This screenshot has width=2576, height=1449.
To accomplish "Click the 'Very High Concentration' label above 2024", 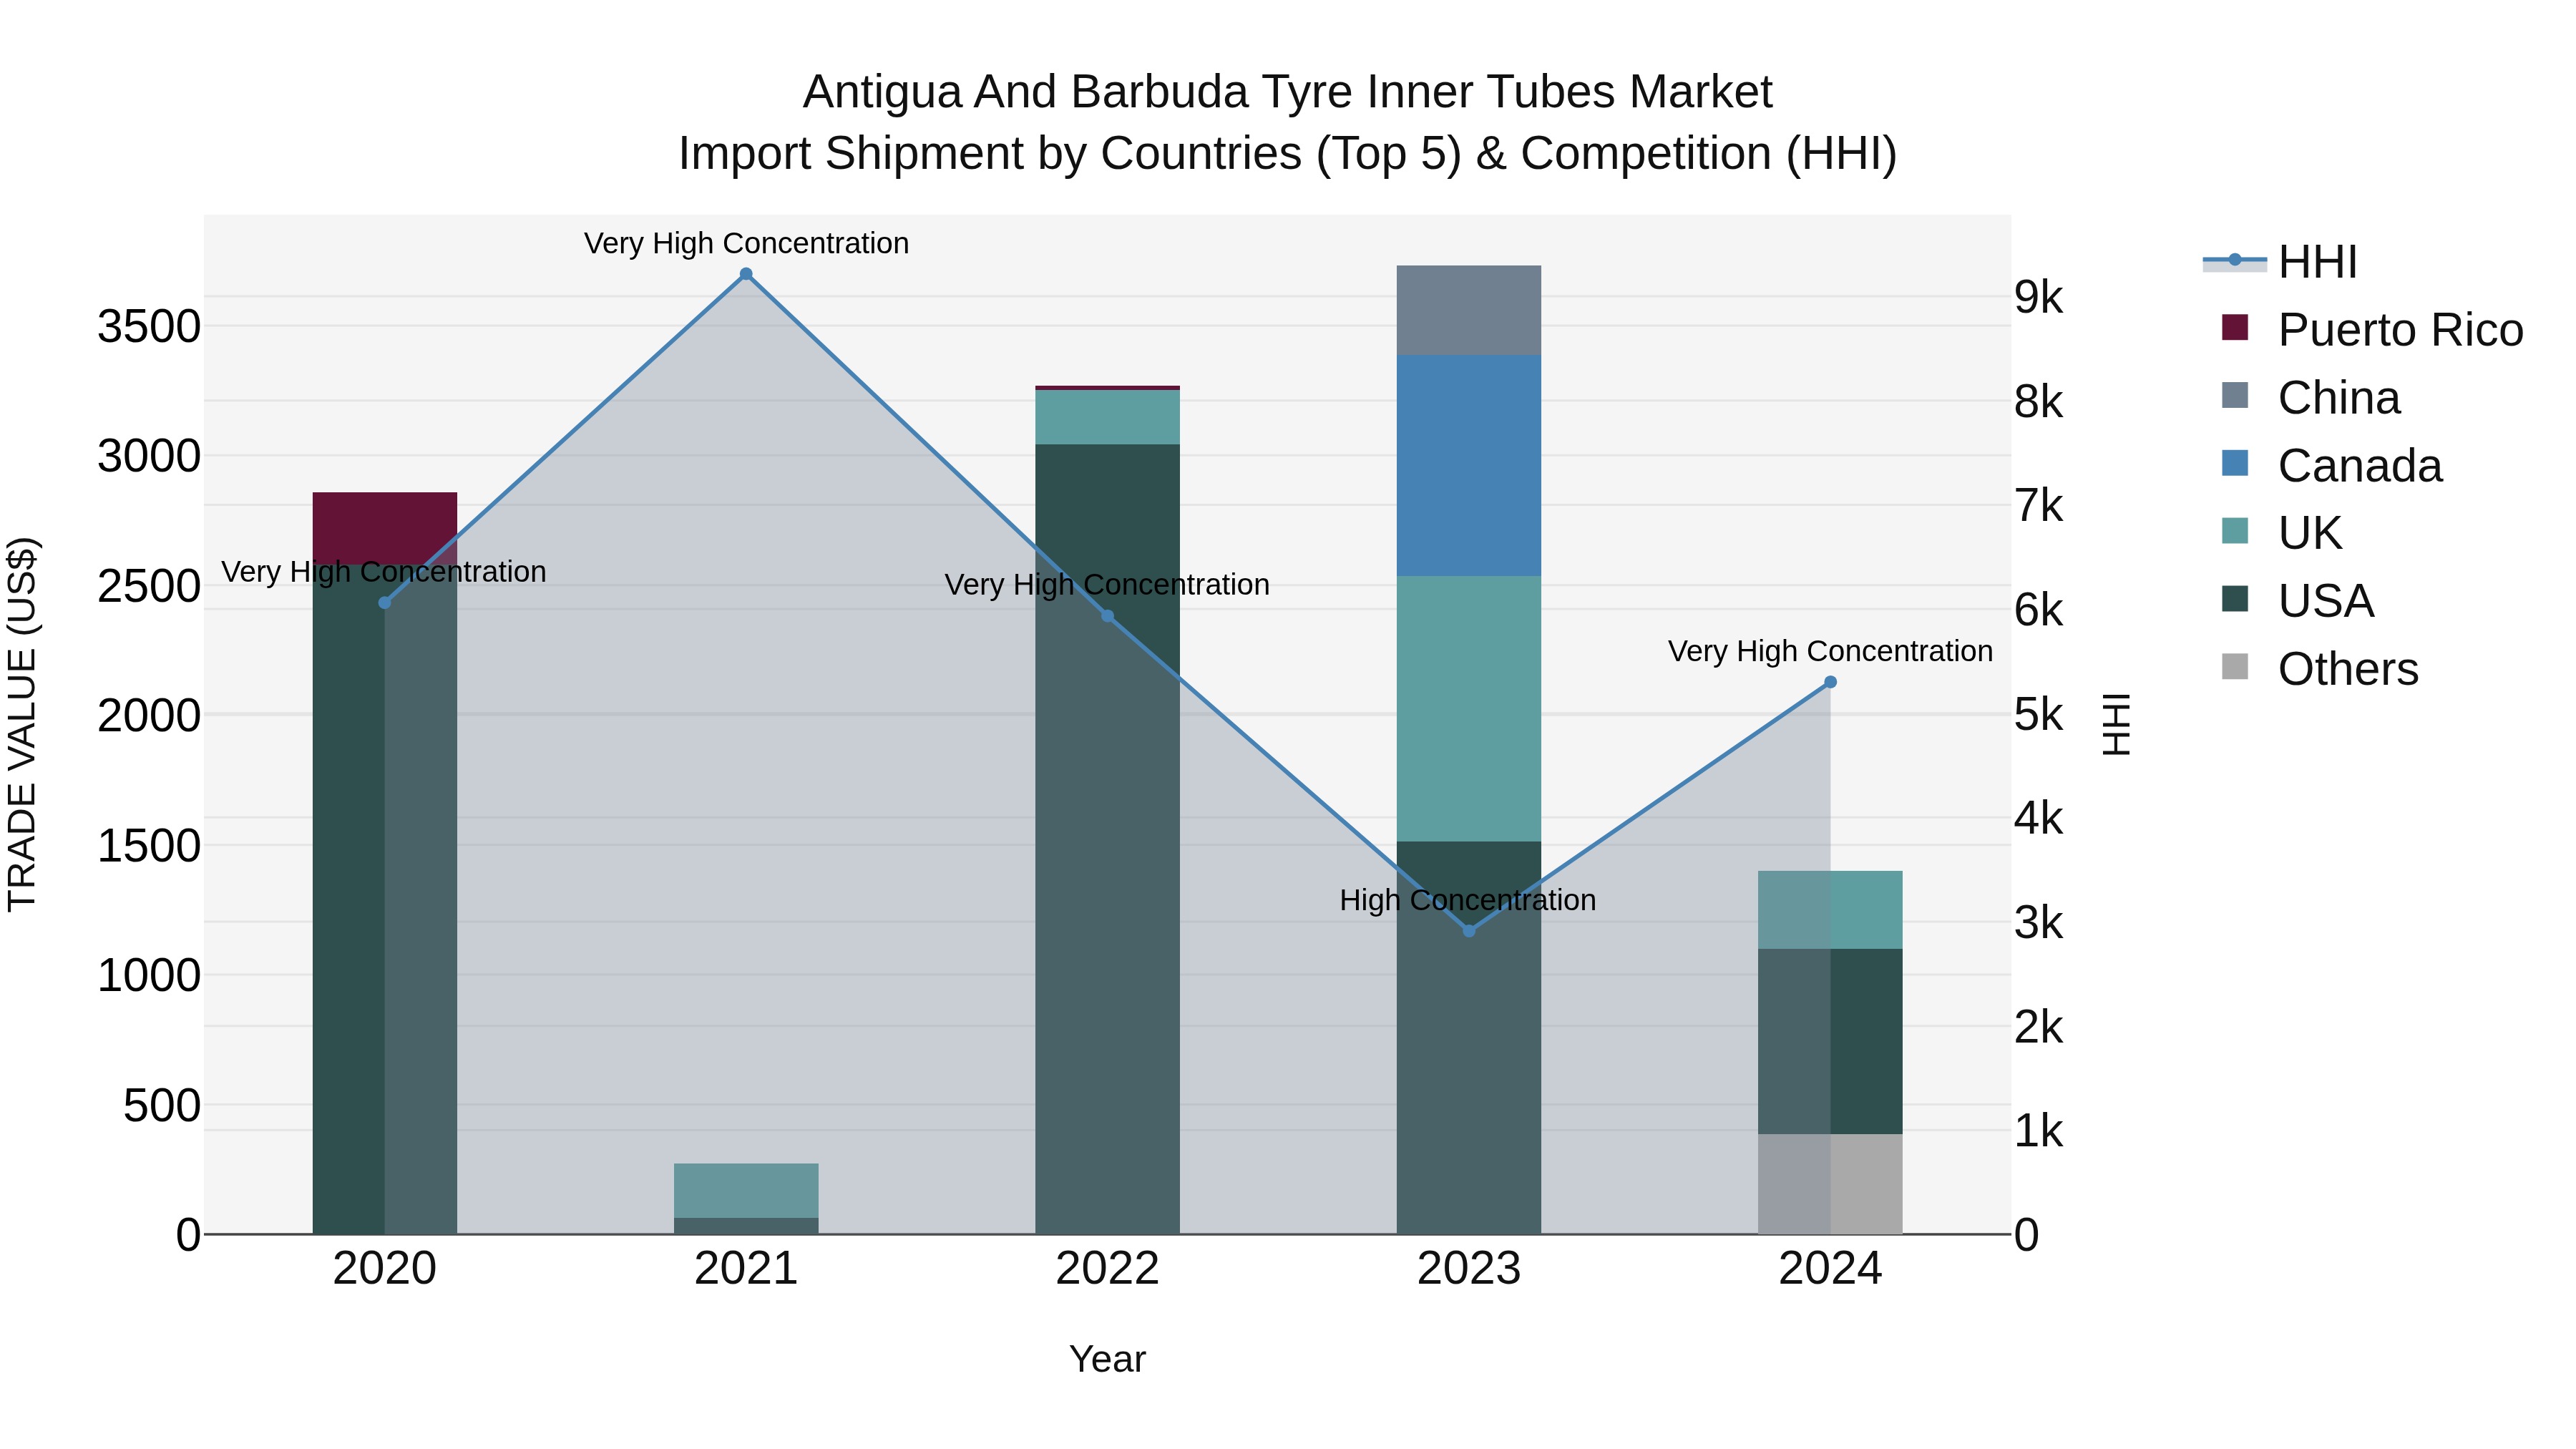I will pyautogui.click(x=1830, y=651).
